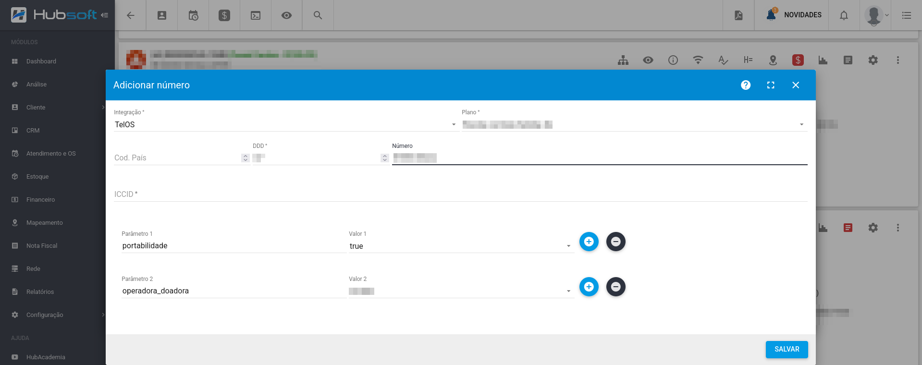Viewport: 922px width, 365px height.
Task: Open the notifications bell
Action: (844, 15)
